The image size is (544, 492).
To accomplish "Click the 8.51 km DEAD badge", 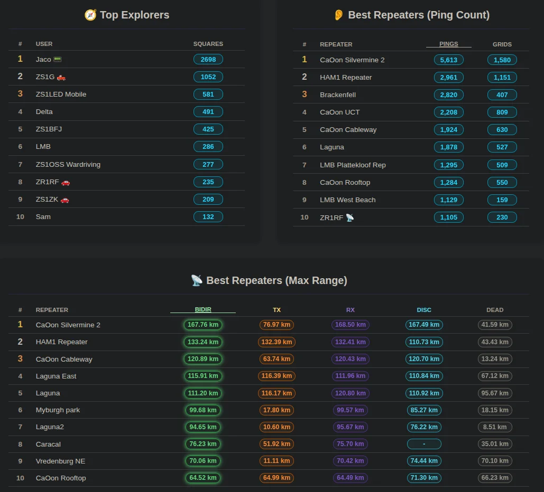I will [x=495, y=427].
